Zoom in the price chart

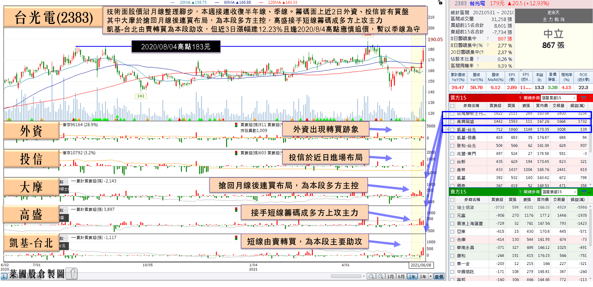(380, 276)
